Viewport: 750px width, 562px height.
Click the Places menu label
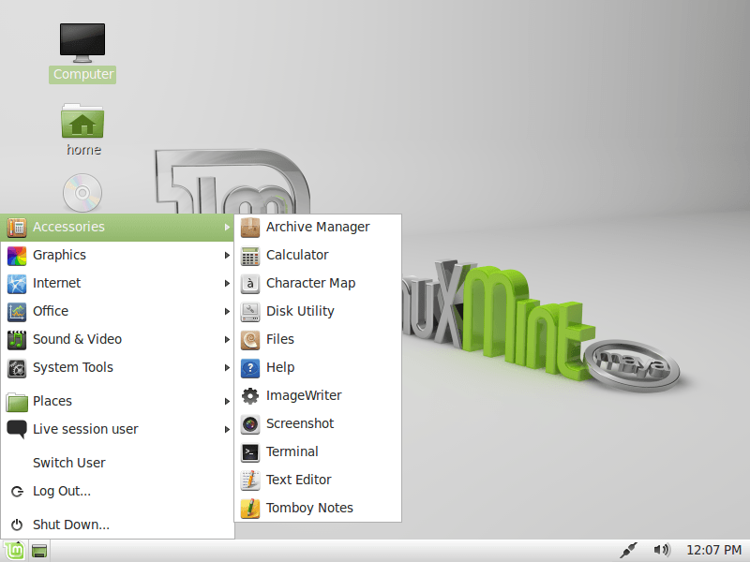tap(52, 401)
